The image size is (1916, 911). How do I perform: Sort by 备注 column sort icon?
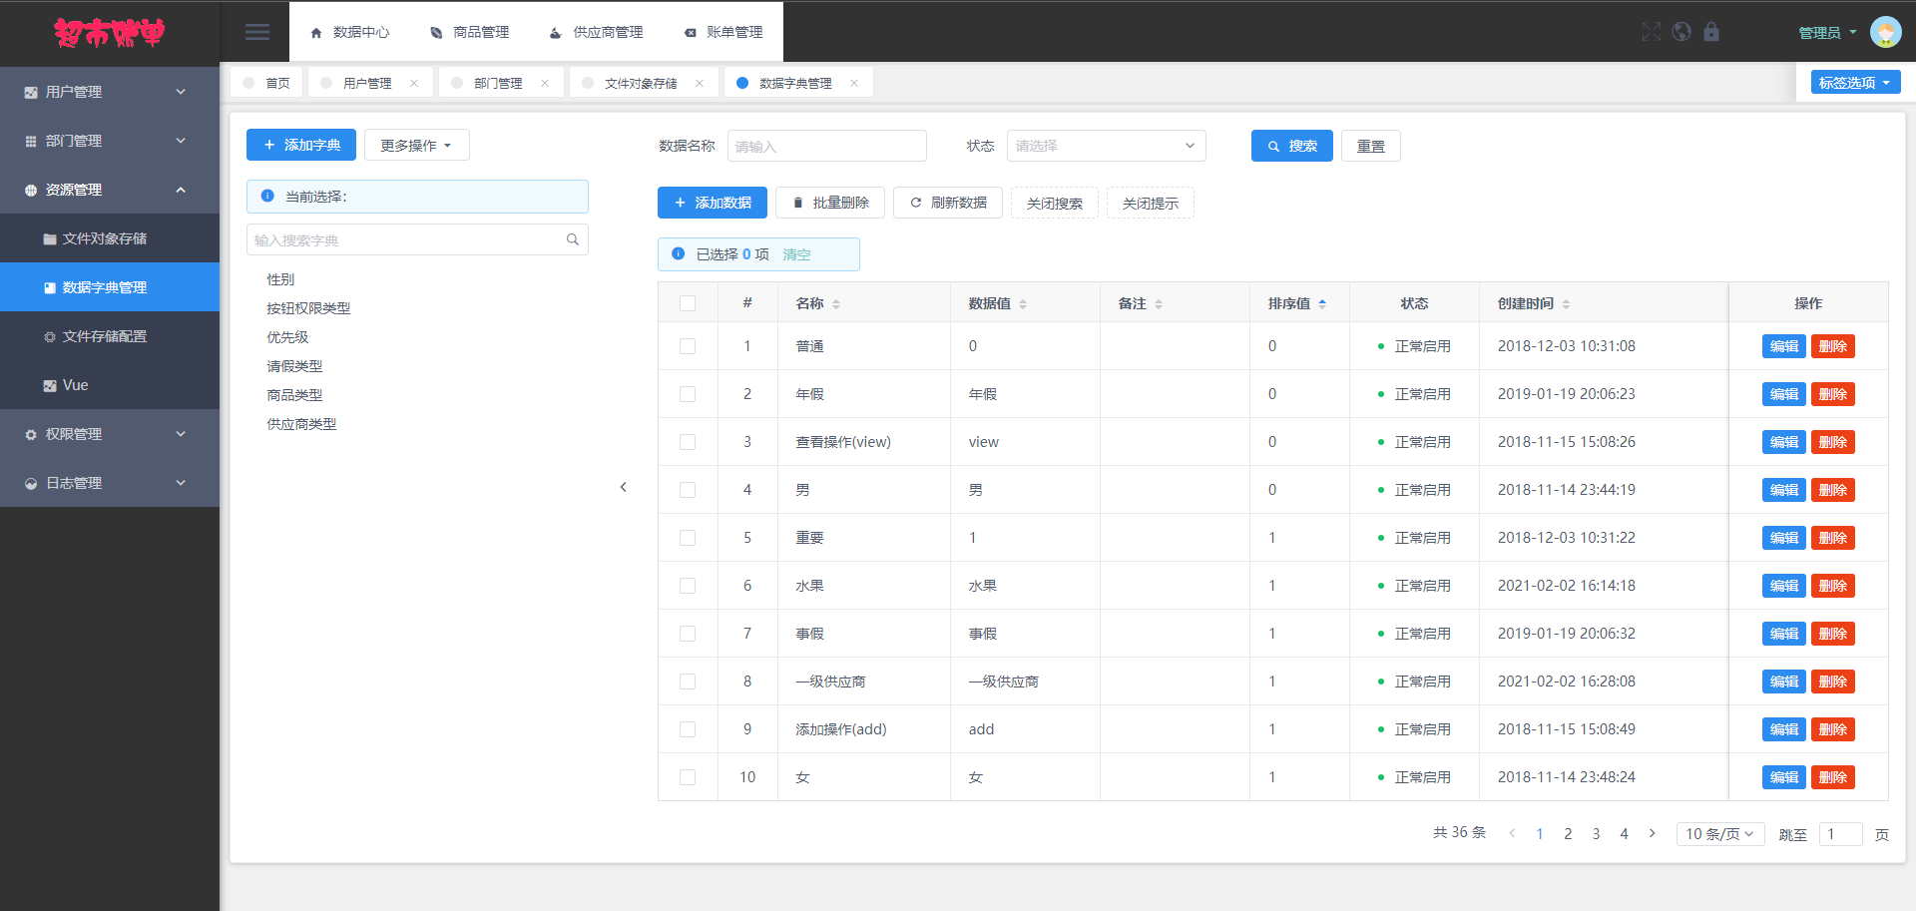click(1159, 304)
